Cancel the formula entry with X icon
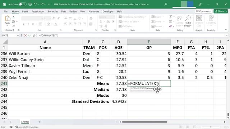The height and width of the screenshot is (129, 230). click(26, 35)
